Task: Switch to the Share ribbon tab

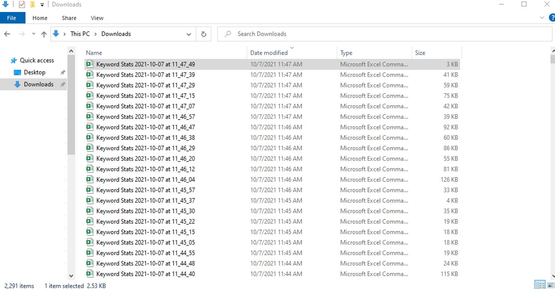Action: [x=69, y=18]
